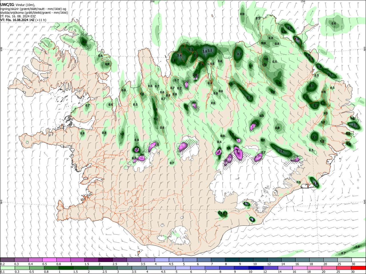The image size is (366, 274).
Task: Pick the dark green 1 swatch in the rain scale
Action: click(x=66, y=268)
